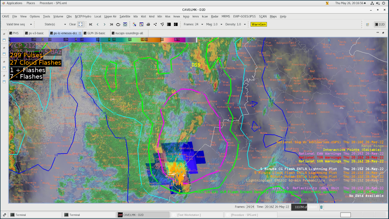The width and height of the screenshot is (389, 219).
Task: Click the reflectivity color bar scale
Action: 101,40
